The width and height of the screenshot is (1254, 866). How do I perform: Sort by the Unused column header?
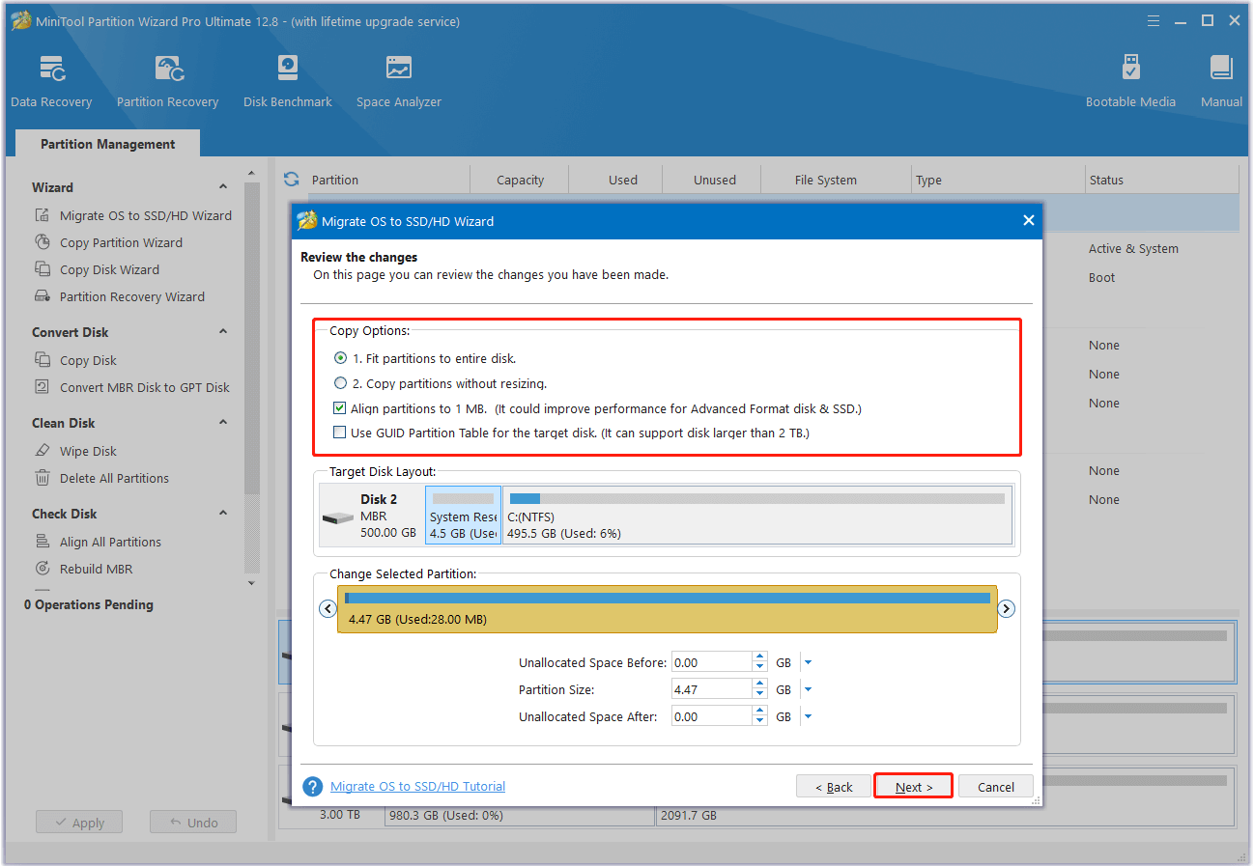click(714, 180)
